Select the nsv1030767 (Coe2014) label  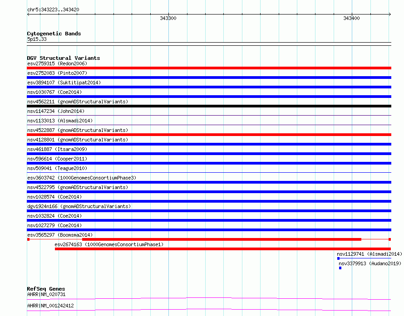(x=54, y=92)
